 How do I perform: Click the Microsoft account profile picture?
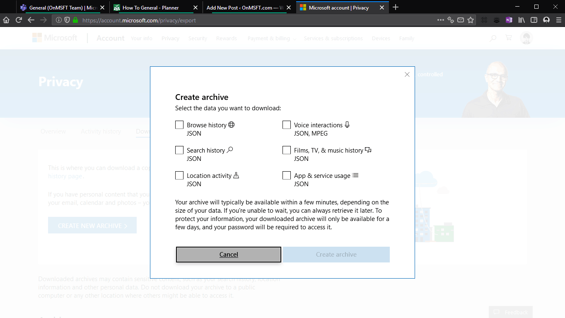[x=526, y=38]
